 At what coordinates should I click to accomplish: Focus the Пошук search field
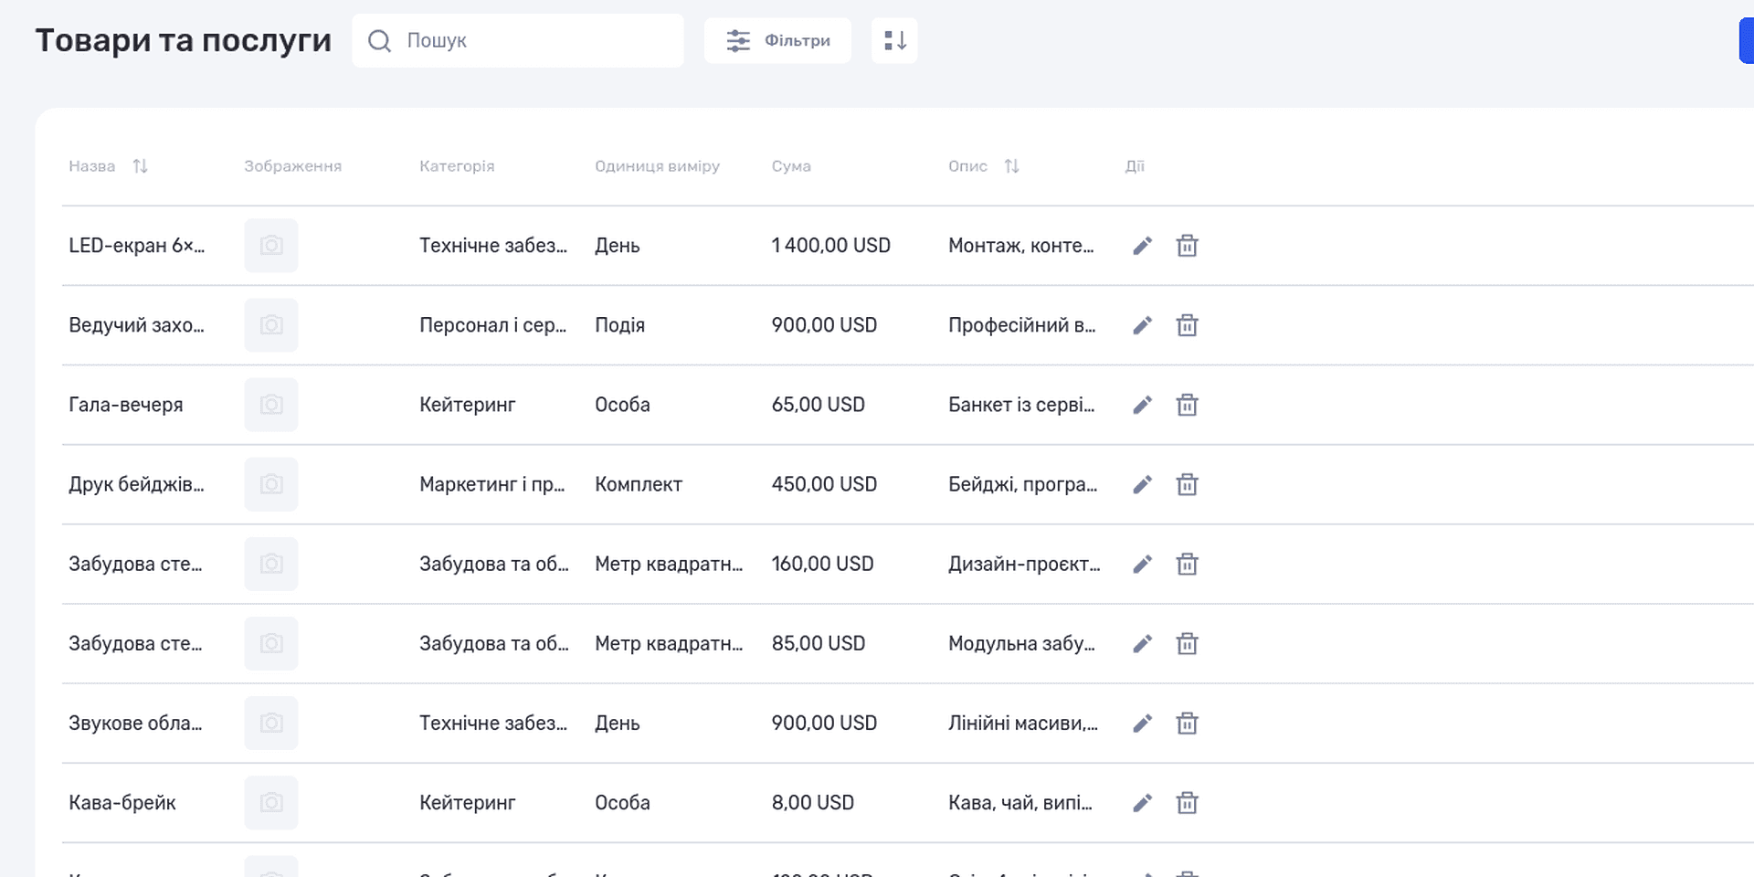518,40
